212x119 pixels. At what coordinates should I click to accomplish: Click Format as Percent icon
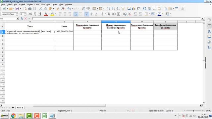pyautogui.click(x=109, y=14)
